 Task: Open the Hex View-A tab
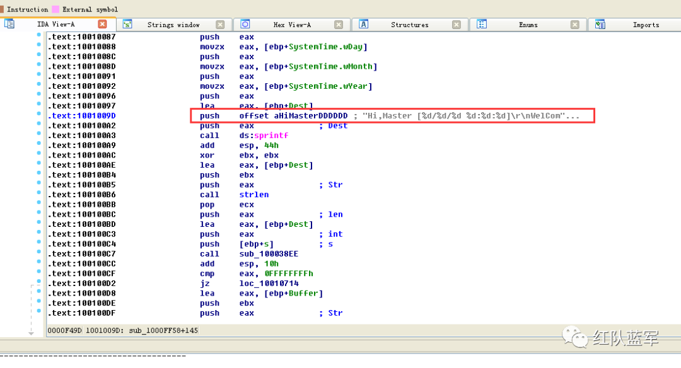click(292, 25)
